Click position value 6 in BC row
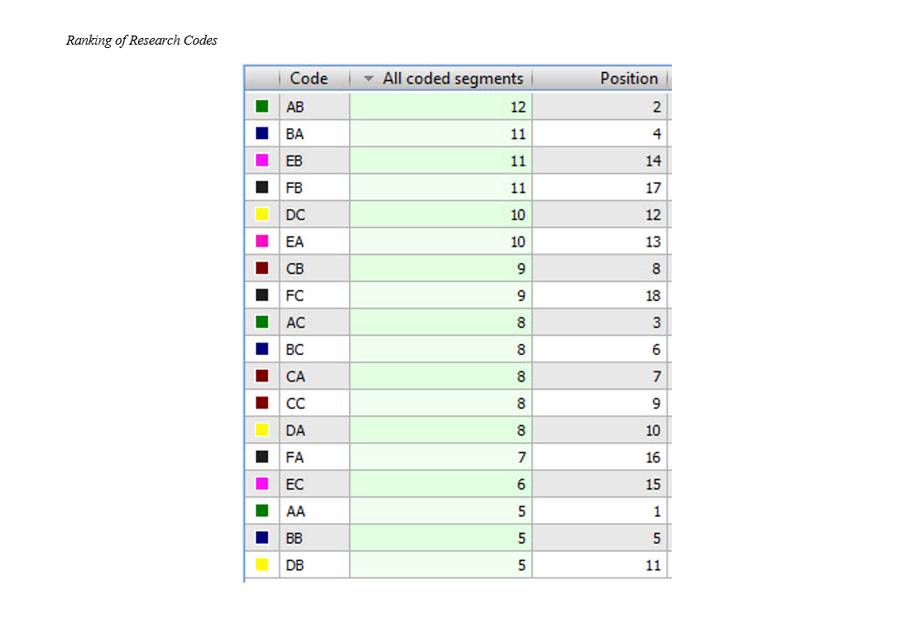Image resolution: width=897 pixels, height=624 pixels. click(657, 349)
